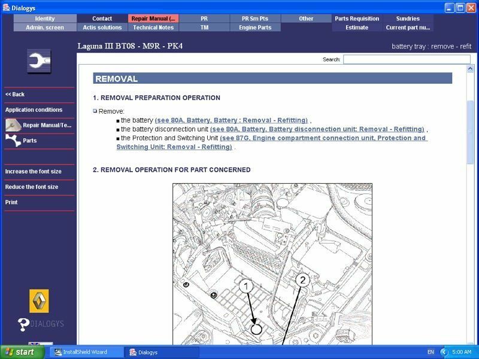Open the Actis solutions tab
The image size is (479, 359).
pos(102,28)
